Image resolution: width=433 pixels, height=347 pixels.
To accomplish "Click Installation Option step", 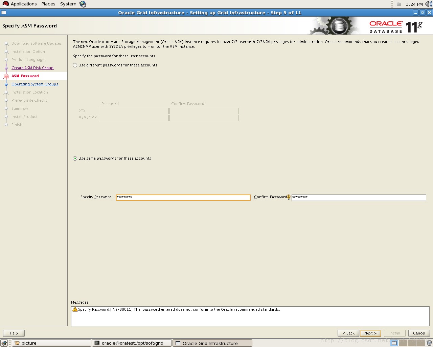I will (x=28, y=52).
